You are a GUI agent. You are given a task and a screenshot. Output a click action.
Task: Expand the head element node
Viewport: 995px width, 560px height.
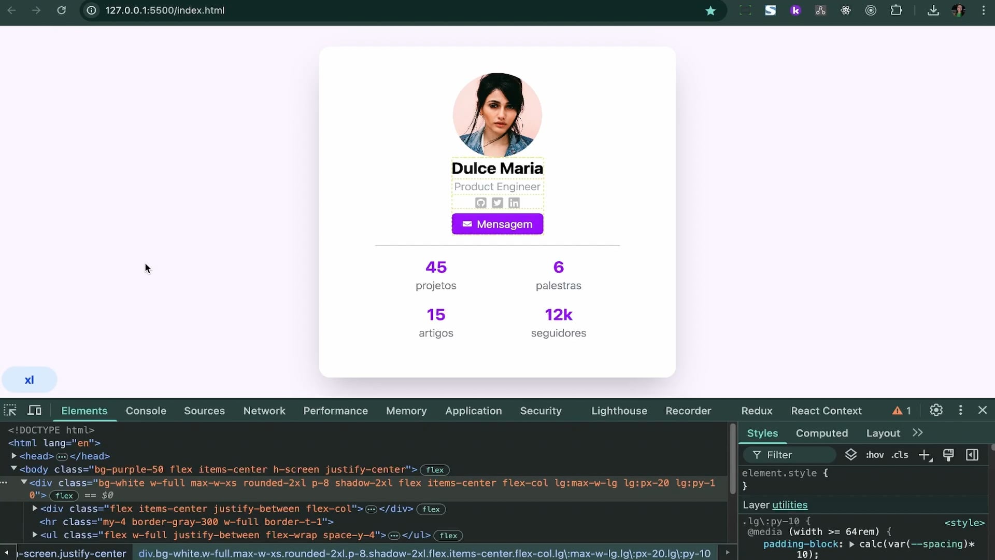click(x=14, y=456)
